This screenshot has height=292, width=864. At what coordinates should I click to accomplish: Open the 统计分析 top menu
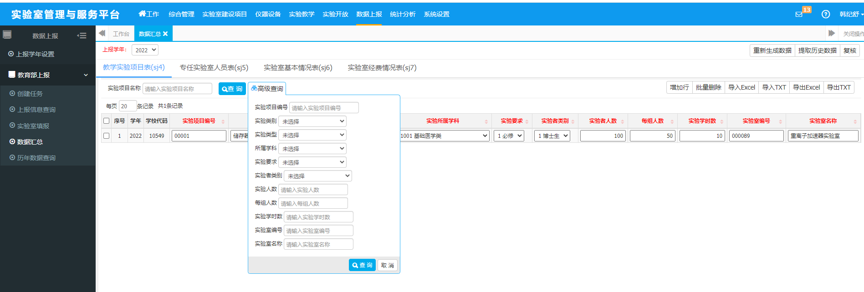pos(403,14)
